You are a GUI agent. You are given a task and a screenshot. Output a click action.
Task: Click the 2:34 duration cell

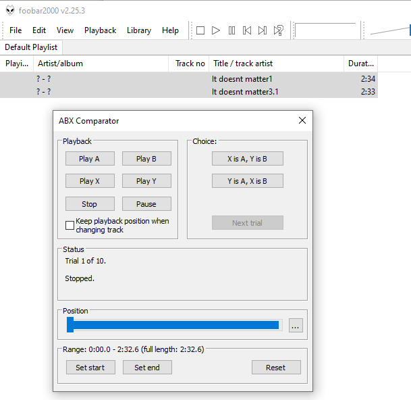click(368, 79)
